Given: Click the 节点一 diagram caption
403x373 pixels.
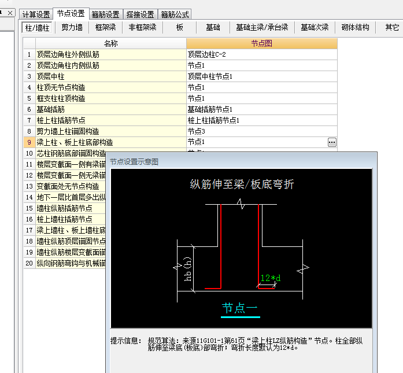Looking at the screenshot, I should tap(239, 308).
